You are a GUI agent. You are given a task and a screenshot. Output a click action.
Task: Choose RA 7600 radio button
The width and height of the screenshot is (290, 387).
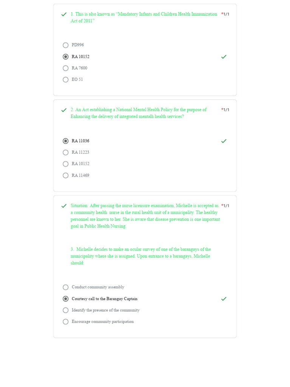click(66, 68)
